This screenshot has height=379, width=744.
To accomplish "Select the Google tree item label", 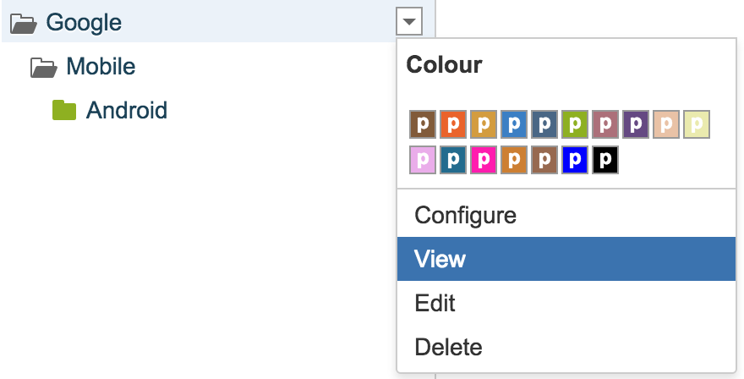I will [84, 23].
